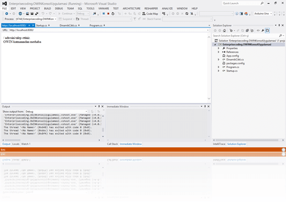Click Suspend in the debug location bar

(x=66, y=19)
